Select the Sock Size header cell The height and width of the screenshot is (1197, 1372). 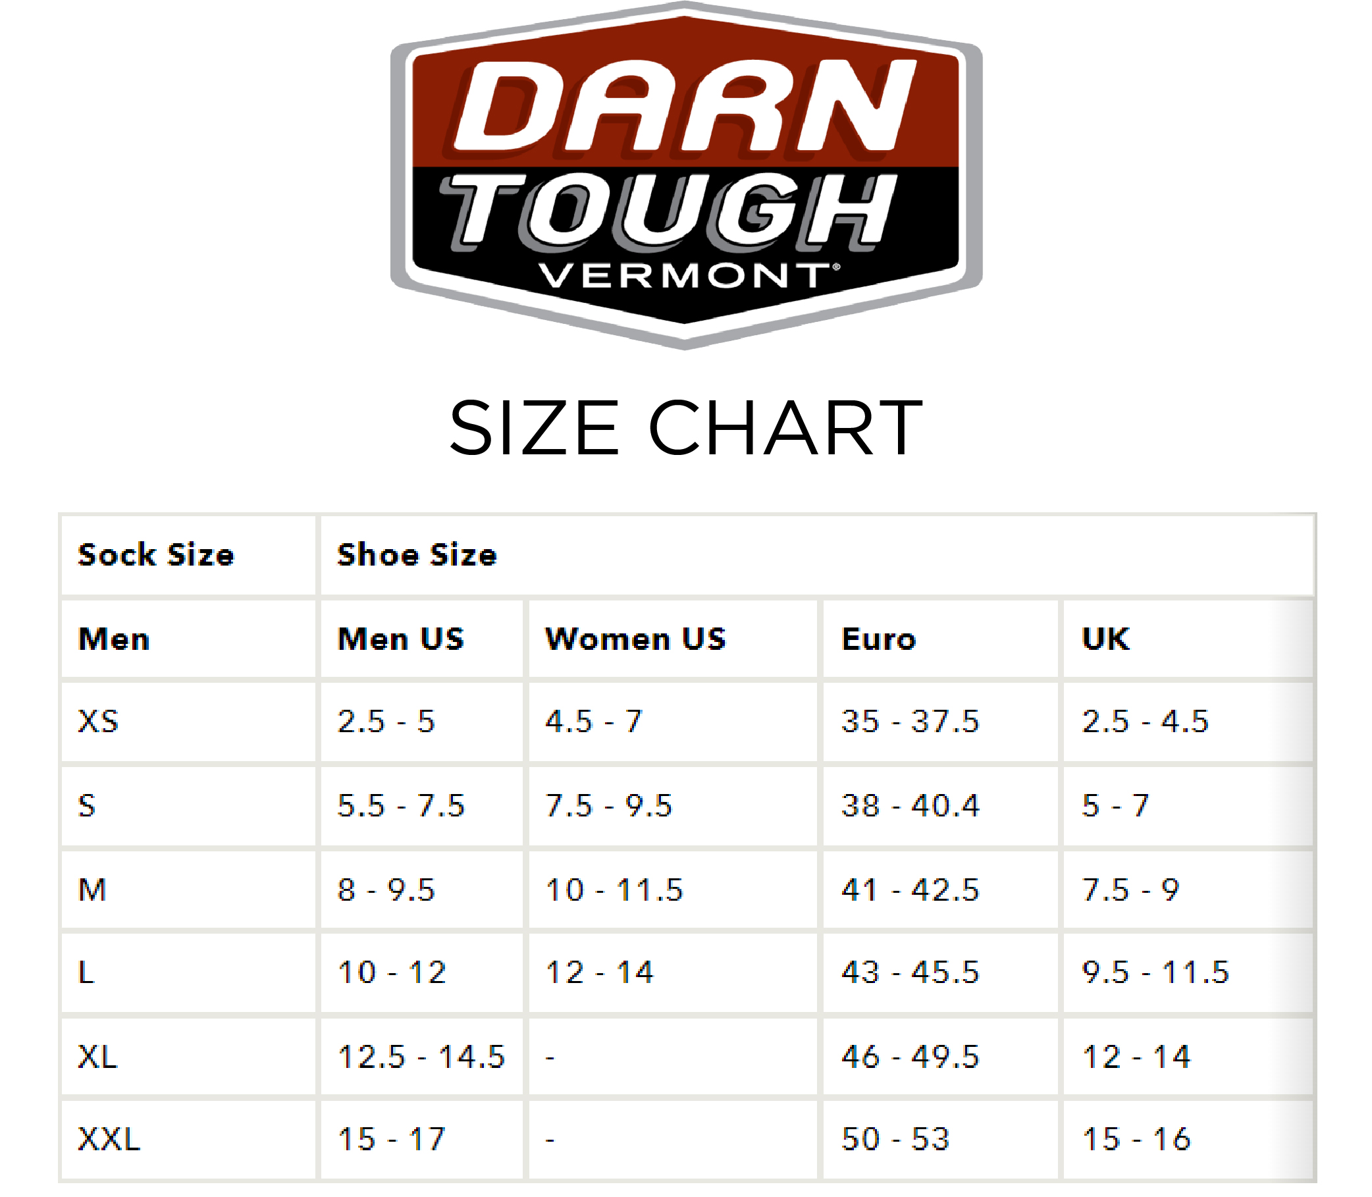[x=188, y=555]
